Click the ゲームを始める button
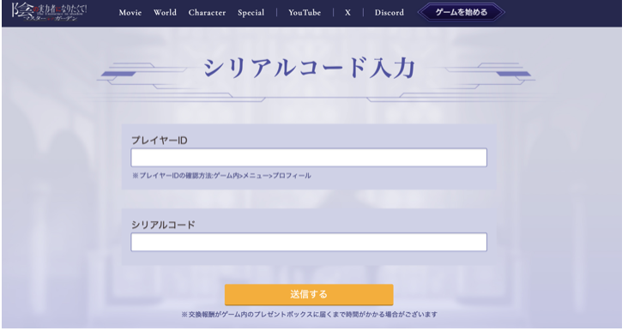Screen dimensions: 628x331 click(x=462, y=12)
